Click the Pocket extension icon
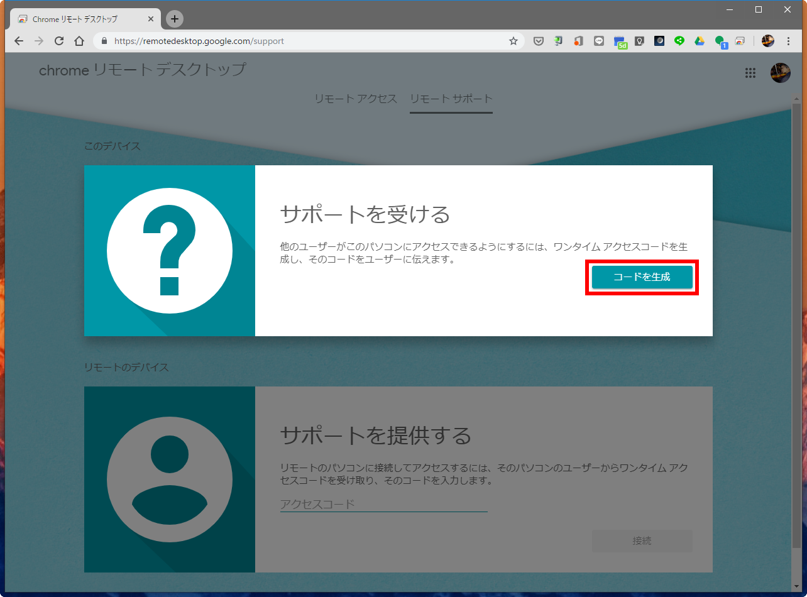The image size is (807, 597). point(538,41)
